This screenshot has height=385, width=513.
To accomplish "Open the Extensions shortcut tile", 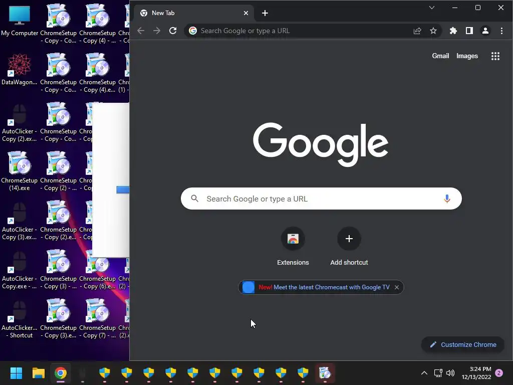I will (x=293, y=246).
